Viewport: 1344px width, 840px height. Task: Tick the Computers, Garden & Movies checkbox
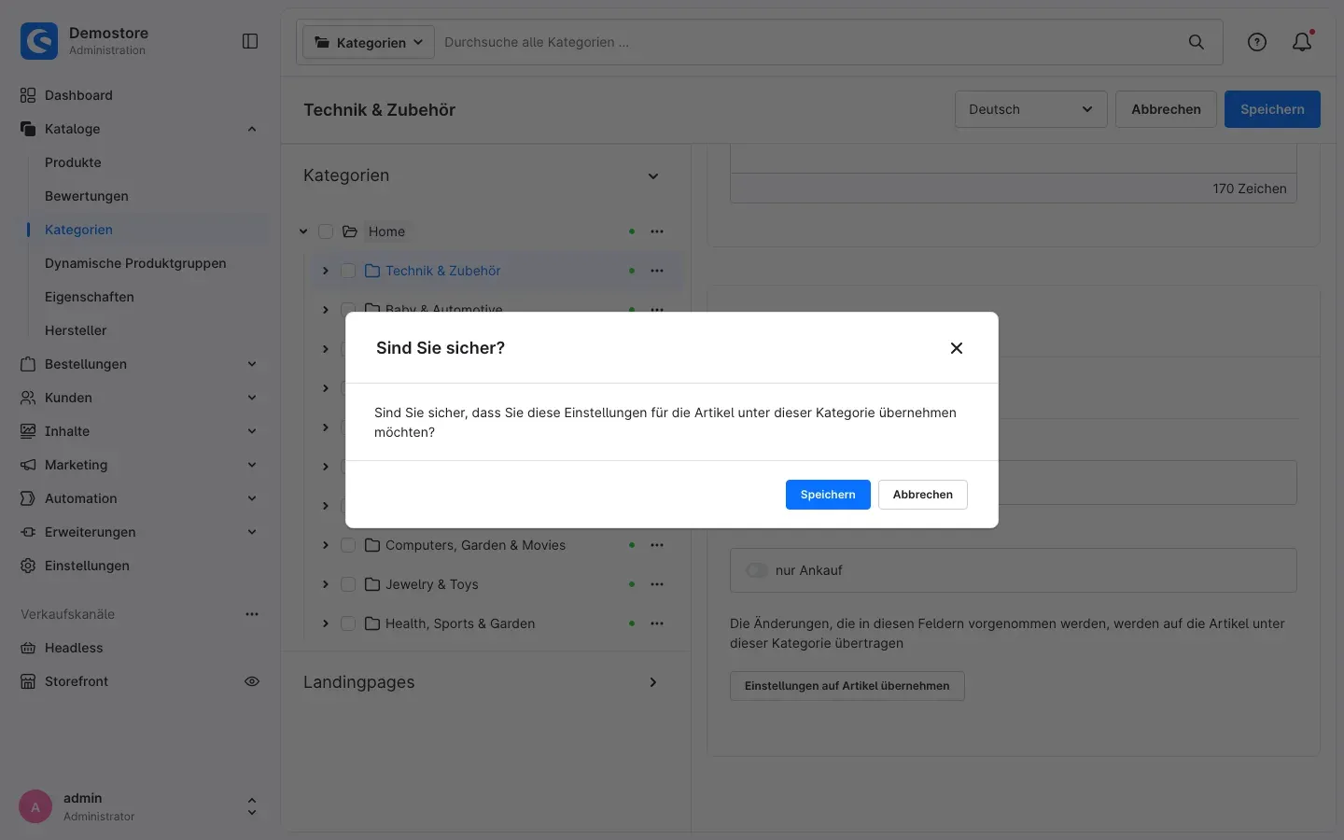coord(348,545)
